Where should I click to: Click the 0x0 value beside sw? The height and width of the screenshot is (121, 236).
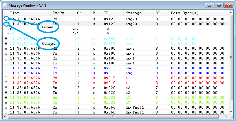click(75, 29)
